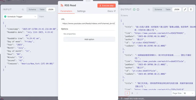Search the input panel data
The image size is (196, 100).
point(23,9)
